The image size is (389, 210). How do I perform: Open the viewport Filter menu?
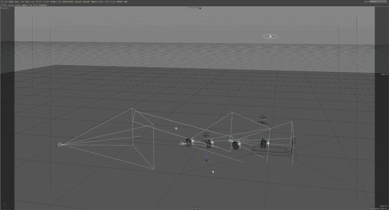pos(30,5)
